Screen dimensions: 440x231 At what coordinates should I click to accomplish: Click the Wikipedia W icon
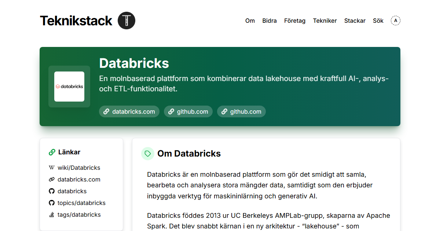pyautogui.click(x=52, y=168)
